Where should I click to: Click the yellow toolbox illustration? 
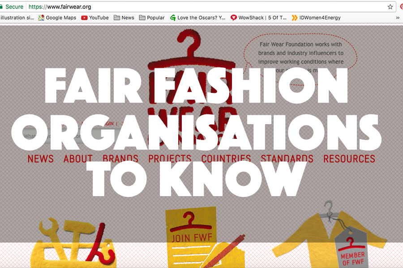coord(73,243)
